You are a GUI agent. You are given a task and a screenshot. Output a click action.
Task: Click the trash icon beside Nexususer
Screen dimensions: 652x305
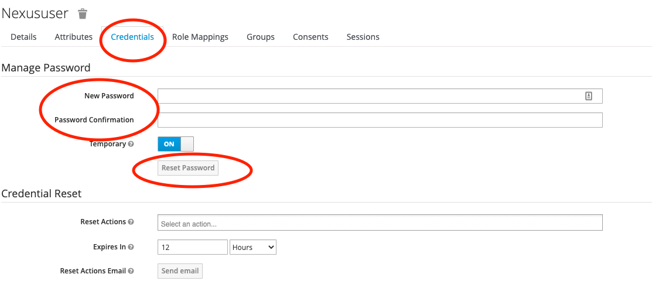(x=83, y=13)
